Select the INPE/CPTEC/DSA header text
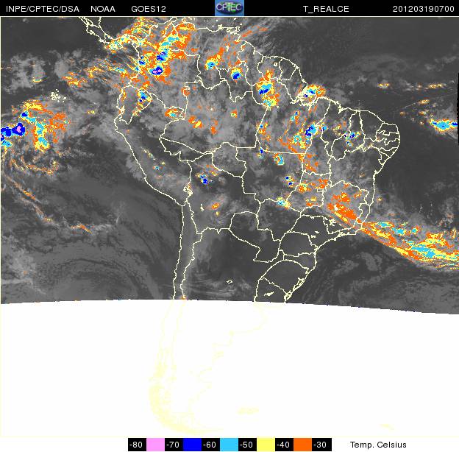The image size is (459, 452). pos(43,9)
